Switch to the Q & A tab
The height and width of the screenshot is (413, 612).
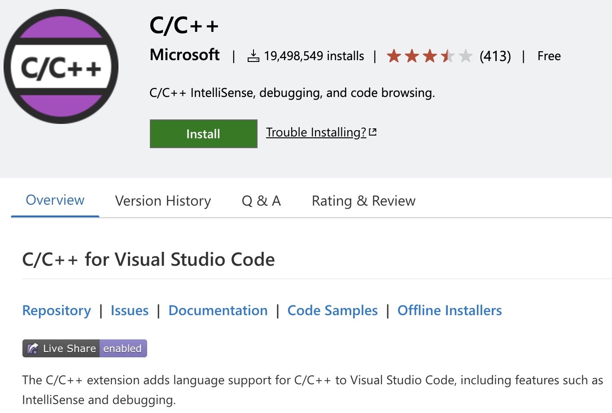click(261, 201)
